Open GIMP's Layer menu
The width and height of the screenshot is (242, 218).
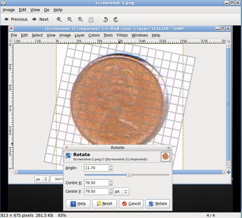[x=80, y=35]
